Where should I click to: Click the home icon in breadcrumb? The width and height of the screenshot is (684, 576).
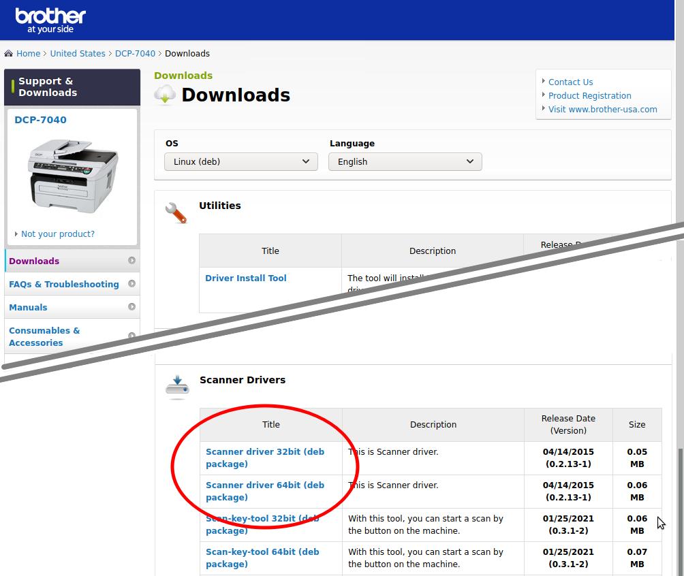pos(9,54)
